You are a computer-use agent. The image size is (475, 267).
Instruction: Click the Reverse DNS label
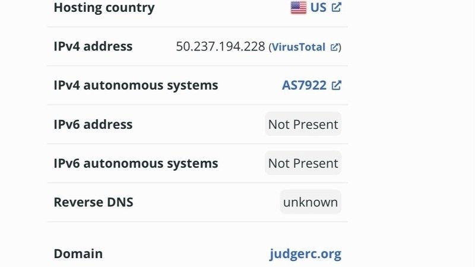tap(94, 202)
